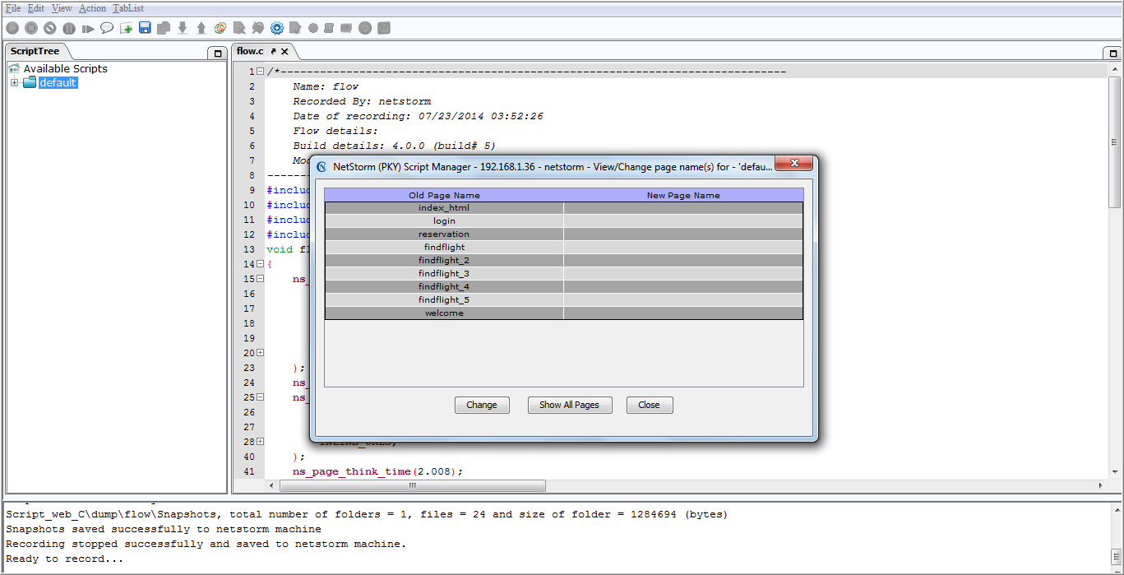Select the findflight_5 old page name row

(x=444, y=300)
